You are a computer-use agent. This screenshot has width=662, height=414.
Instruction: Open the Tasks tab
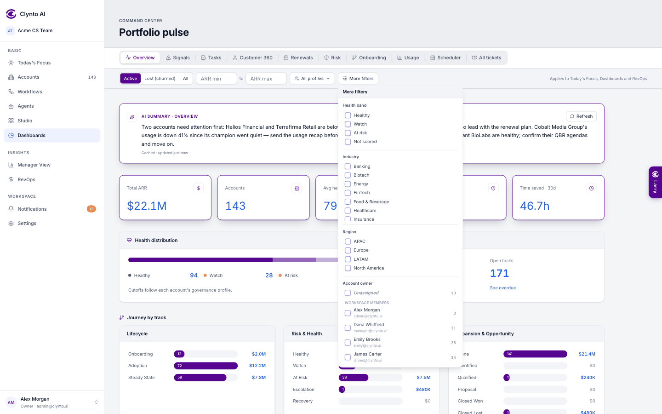211,57
